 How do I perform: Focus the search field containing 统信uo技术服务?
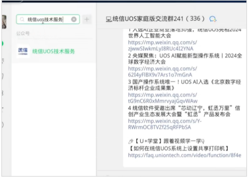click(48, 19)
